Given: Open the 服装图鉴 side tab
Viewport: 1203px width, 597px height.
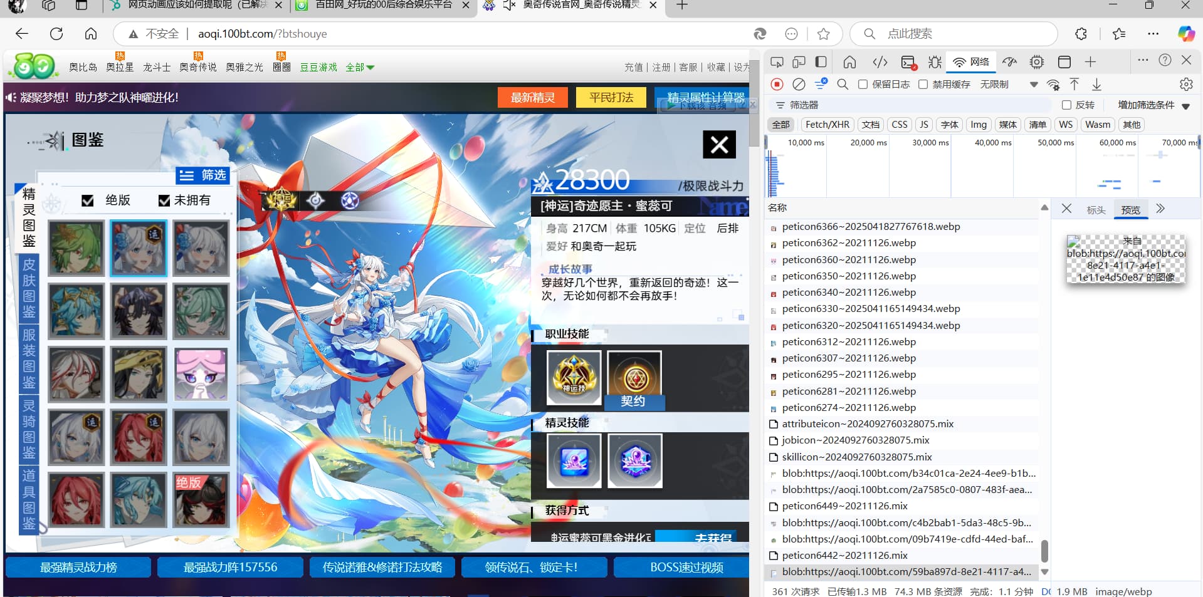Looking at the screenshot, I should pos(29,358).
